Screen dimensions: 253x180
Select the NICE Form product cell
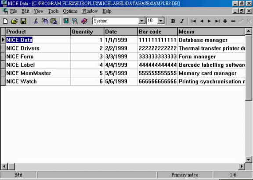[38, 57]
